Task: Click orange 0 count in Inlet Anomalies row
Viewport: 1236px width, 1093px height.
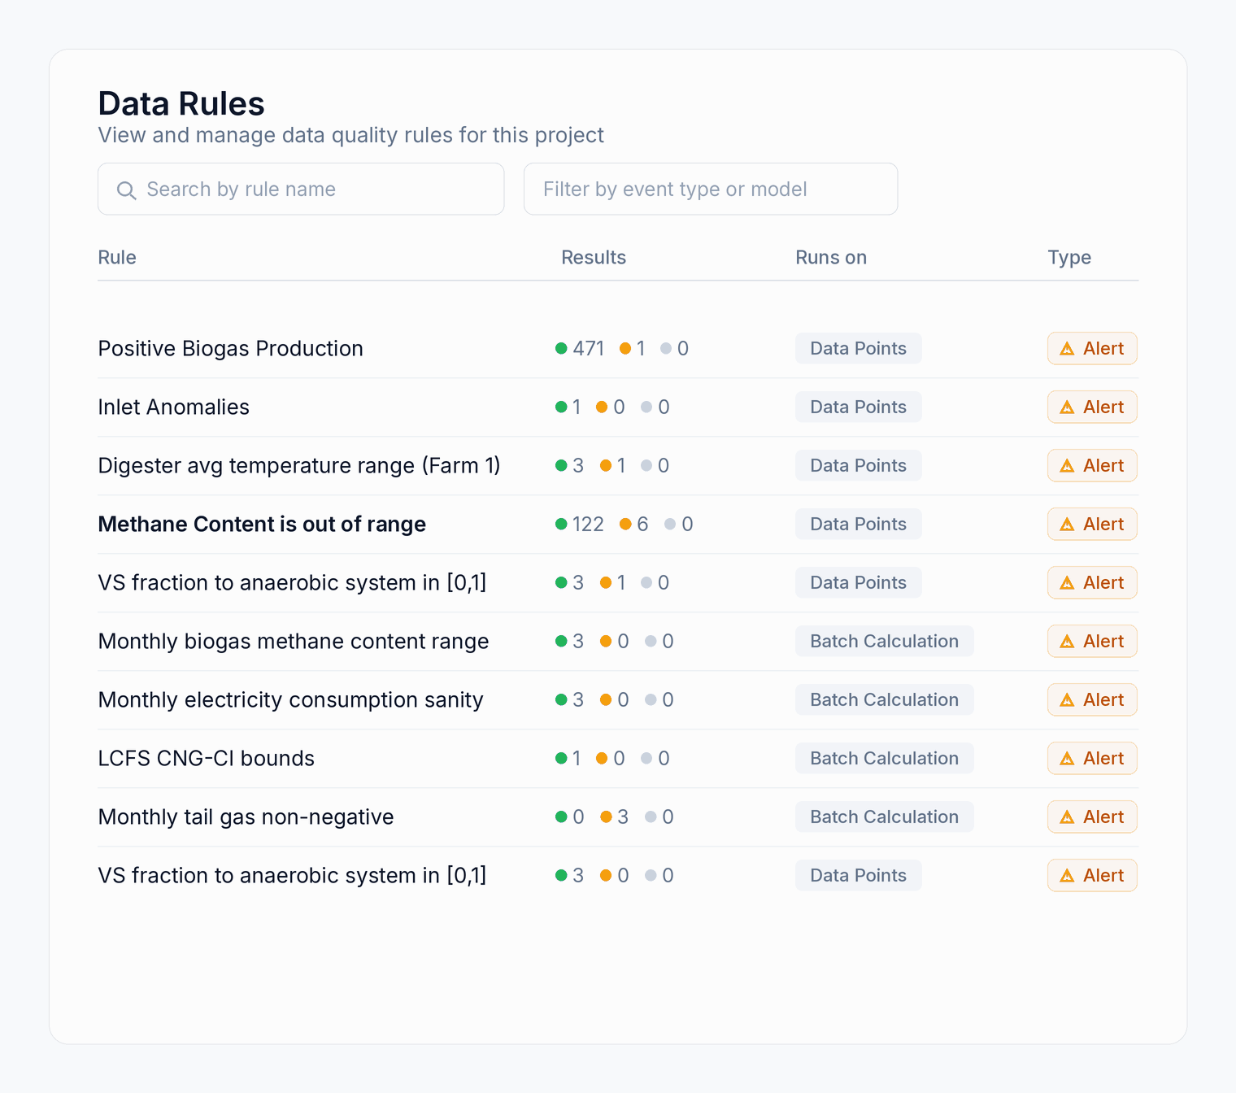Action: [611, 407]
